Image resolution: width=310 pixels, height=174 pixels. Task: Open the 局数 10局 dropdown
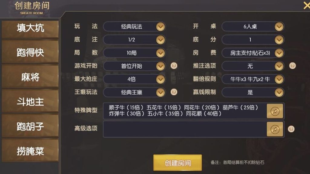click(160, 53)
